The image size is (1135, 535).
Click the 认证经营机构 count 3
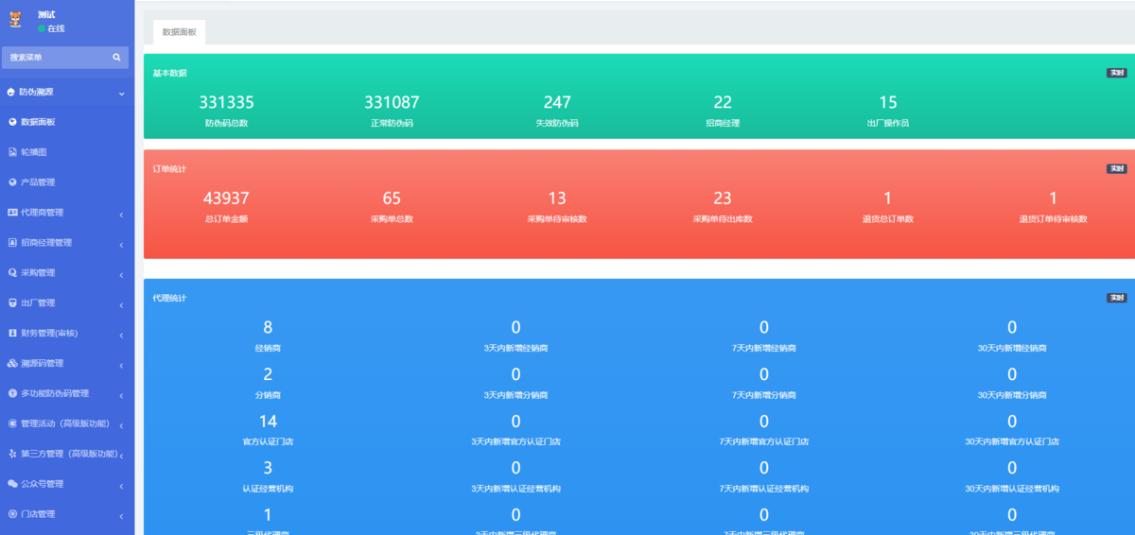pos(268,468)
